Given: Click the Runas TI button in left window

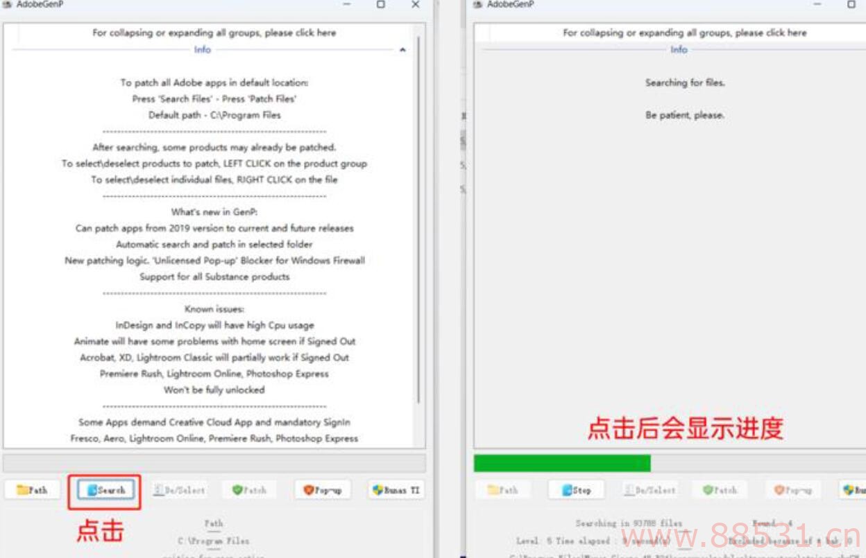Looking at the screenshot, I should point(396,489).
